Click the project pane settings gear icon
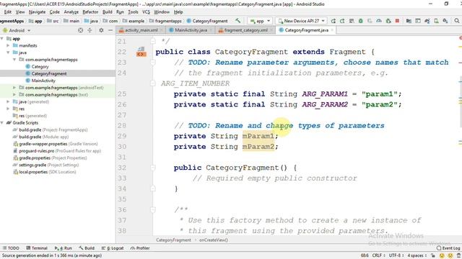Viewport: 462px width, 259px height. 101,30
